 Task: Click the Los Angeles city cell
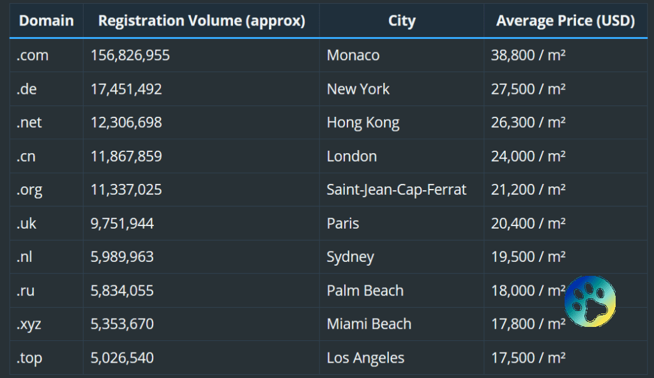(365, 358)
